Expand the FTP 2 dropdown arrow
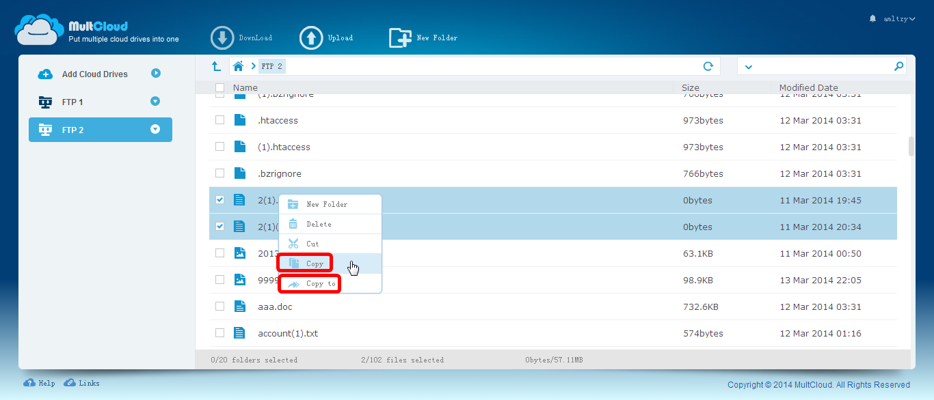 pos(155,129)
